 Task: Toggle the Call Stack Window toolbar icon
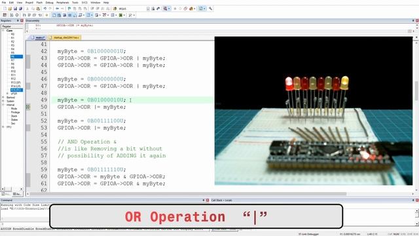click(75, 15)
